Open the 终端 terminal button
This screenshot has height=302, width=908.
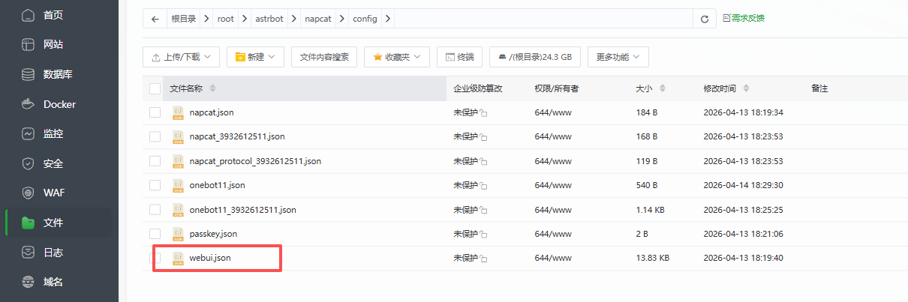(x=459, y=56)
